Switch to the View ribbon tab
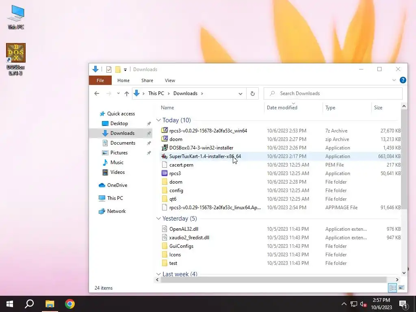416x312 pixels. coord(170,80)
